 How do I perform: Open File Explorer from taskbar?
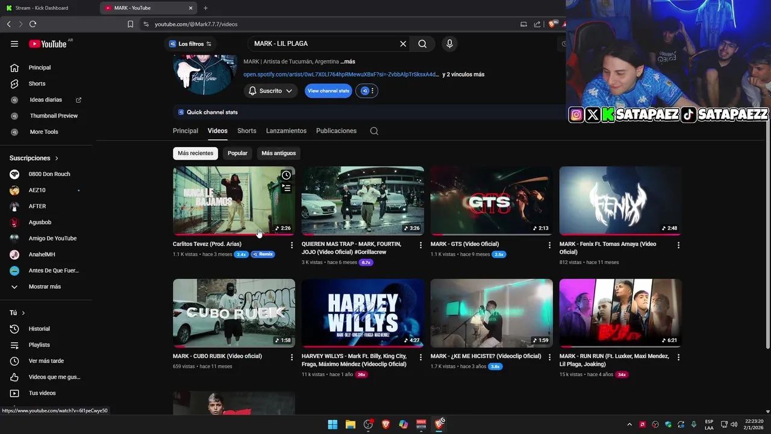350,424
